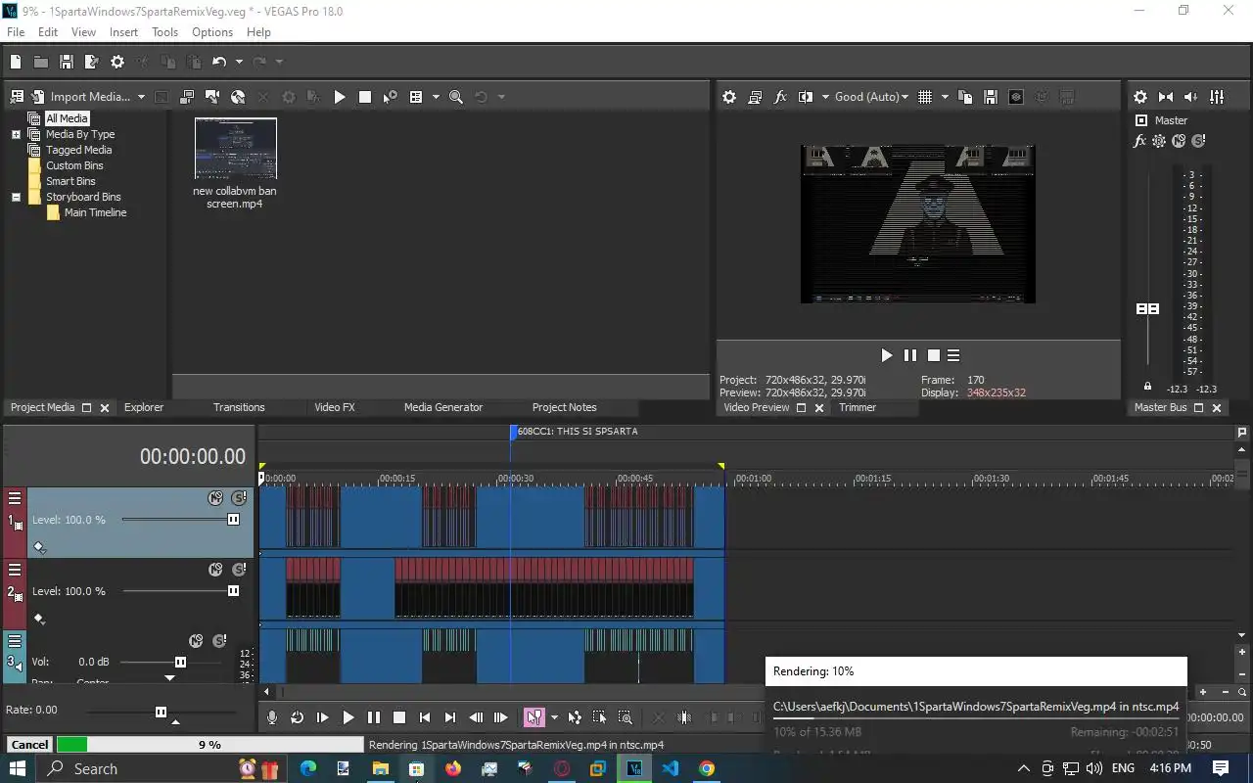This screenshot has height=783, width=1253.
Task: Open the track 2 hamburger menu
Action: pos(15,570)
